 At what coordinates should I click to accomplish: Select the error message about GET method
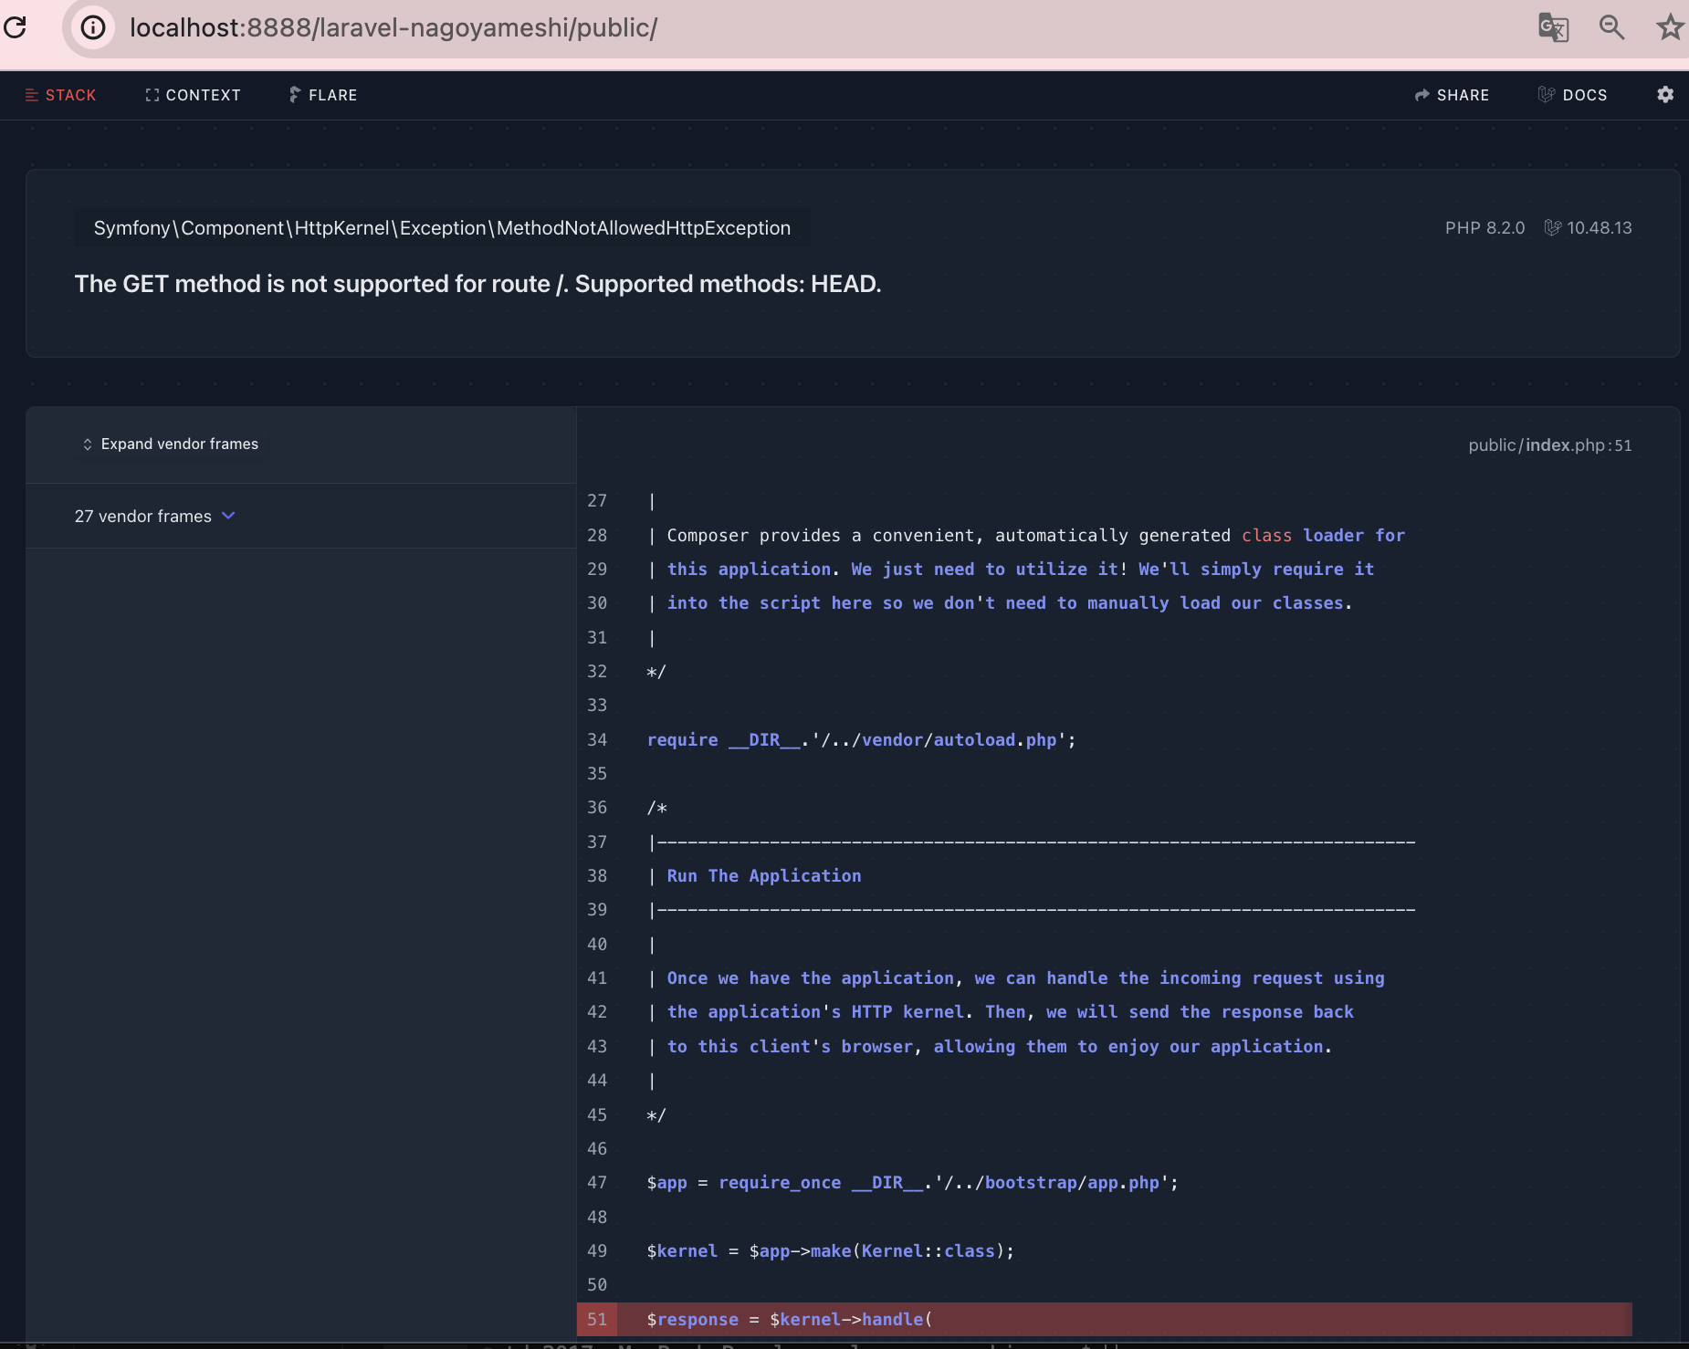click(x=477, y=284)
